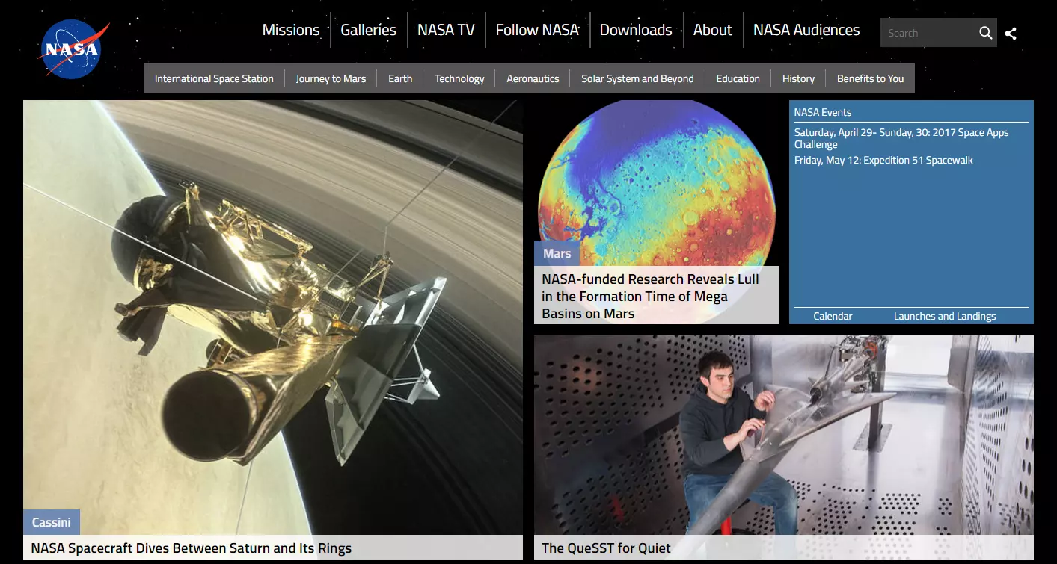This screenshot has height=564, width=1057.
Task: Click the NASA Events heading
Action: [x=823, y=112]
